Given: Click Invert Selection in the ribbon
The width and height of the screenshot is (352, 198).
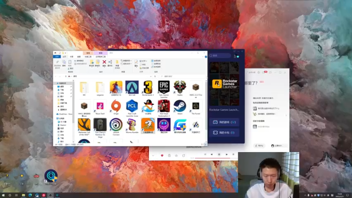Looking at the screenshot, I should click(x=156, y=67).
